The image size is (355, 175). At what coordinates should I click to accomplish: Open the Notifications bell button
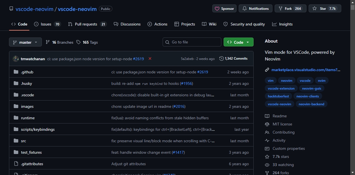(x=256, y=9)
